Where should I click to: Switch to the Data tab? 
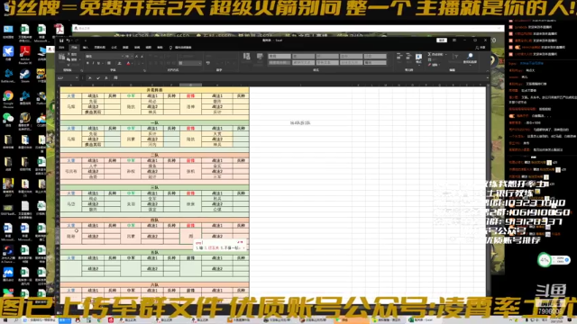125,48
